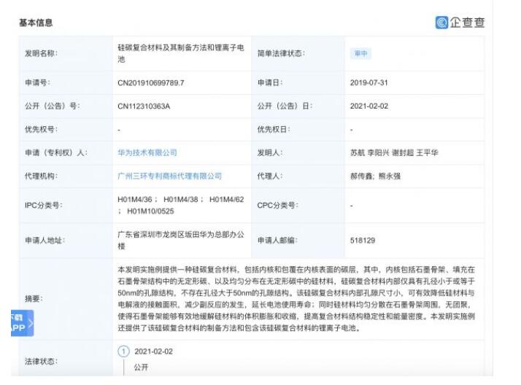The image size is (521, 385).
Task: Click the 优先权日 label cell
Action: point(298,130)
